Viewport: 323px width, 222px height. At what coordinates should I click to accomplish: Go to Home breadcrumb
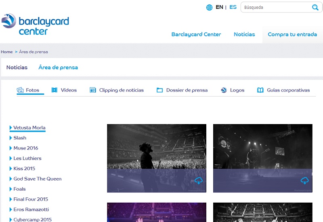[7, 52]
